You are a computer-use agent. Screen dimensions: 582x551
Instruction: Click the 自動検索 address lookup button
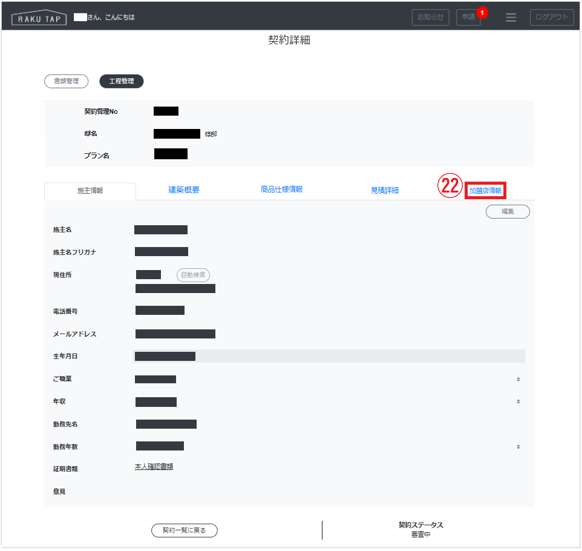(x=193, y=275)
